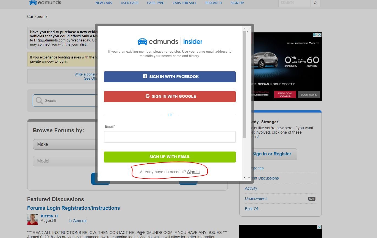Click the Edmunds logo in the header
The width and height of the screenshot is (377, 238).
(45, 3)
